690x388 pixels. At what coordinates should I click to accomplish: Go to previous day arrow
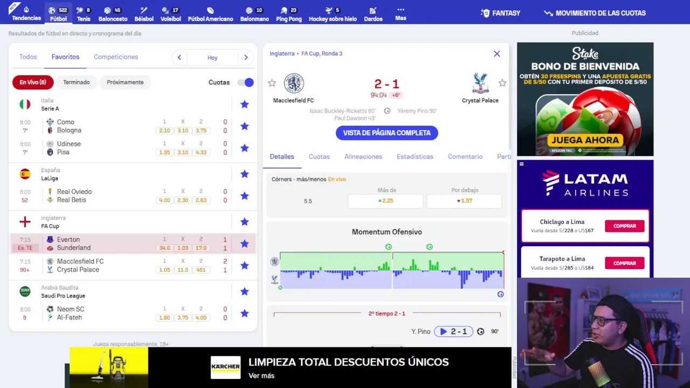pyautogui.click(x=180, y=58)
